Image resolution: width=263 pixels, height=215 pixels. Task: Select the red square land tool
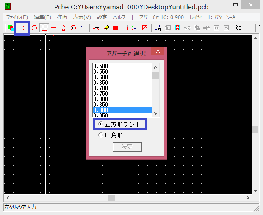pos(44,28)
